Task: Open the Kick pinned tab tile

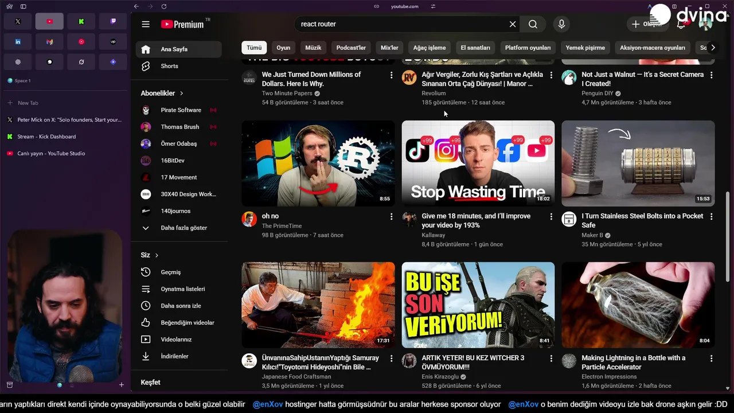Action: point(81,21)
